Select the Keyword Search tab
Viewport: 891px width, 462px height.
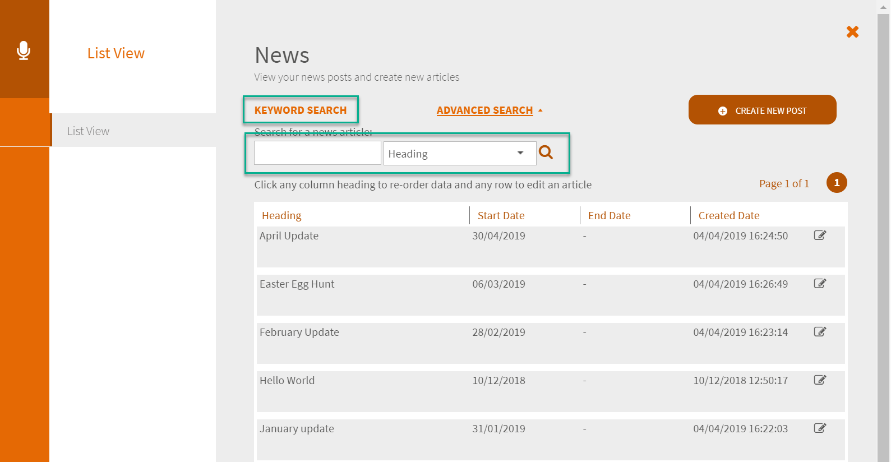pos(301,110)
